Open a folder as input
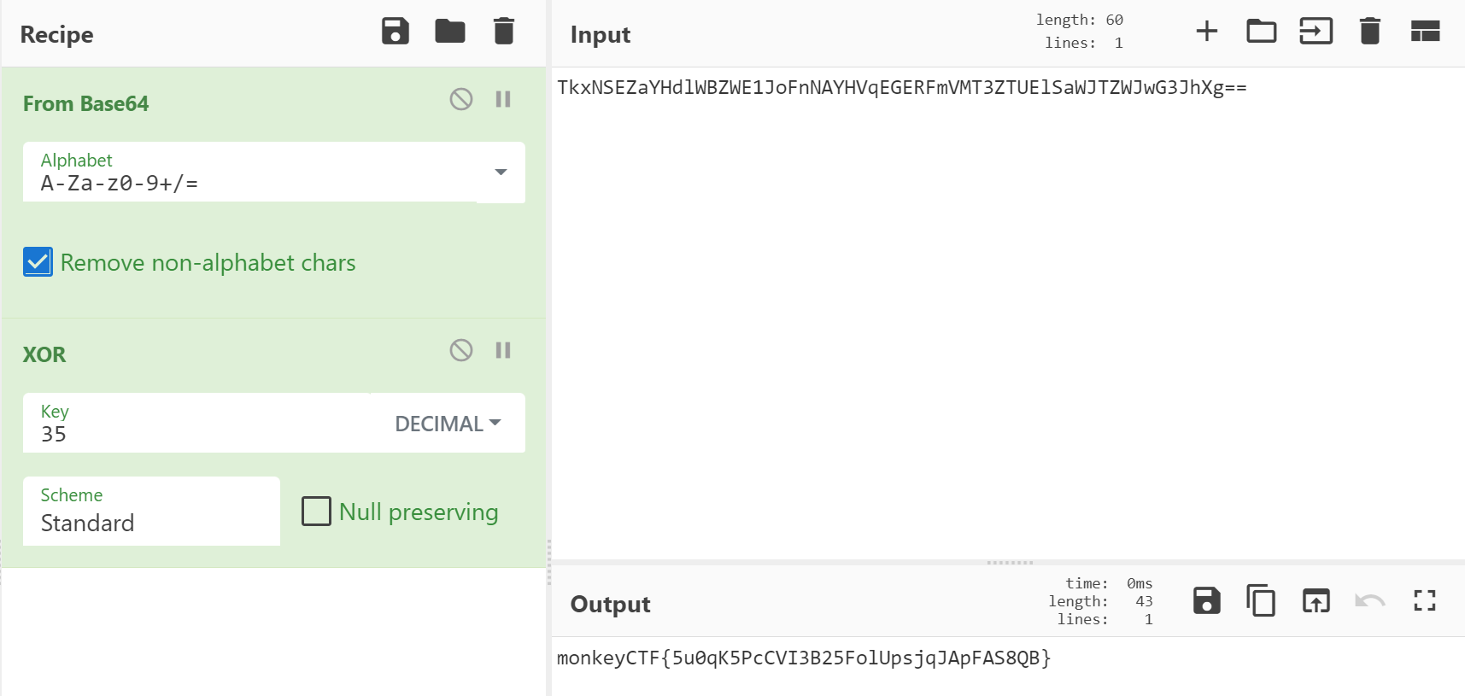The height and width of the screenshot is (696, 1465). click(x=1261, y=32)
